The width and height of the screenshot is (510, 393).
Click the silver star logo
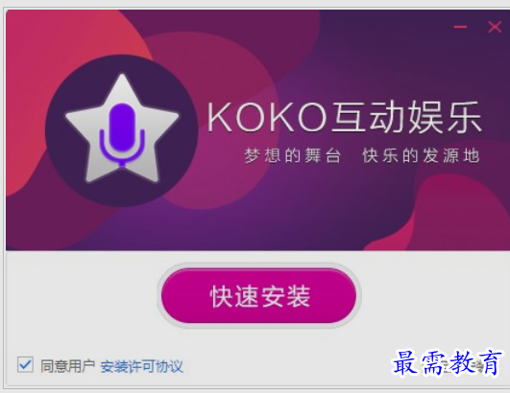tap(122, 128)
